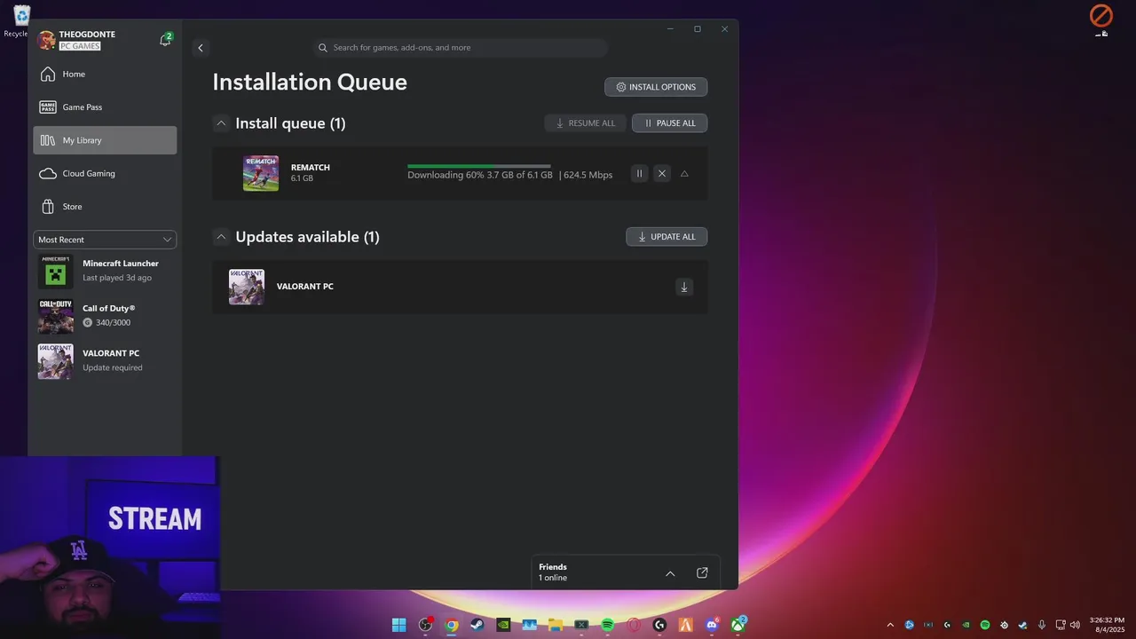Click INSTALL OPTIONS button
The width and height of the screenshot is (1136, 639).
click(656, 87)
